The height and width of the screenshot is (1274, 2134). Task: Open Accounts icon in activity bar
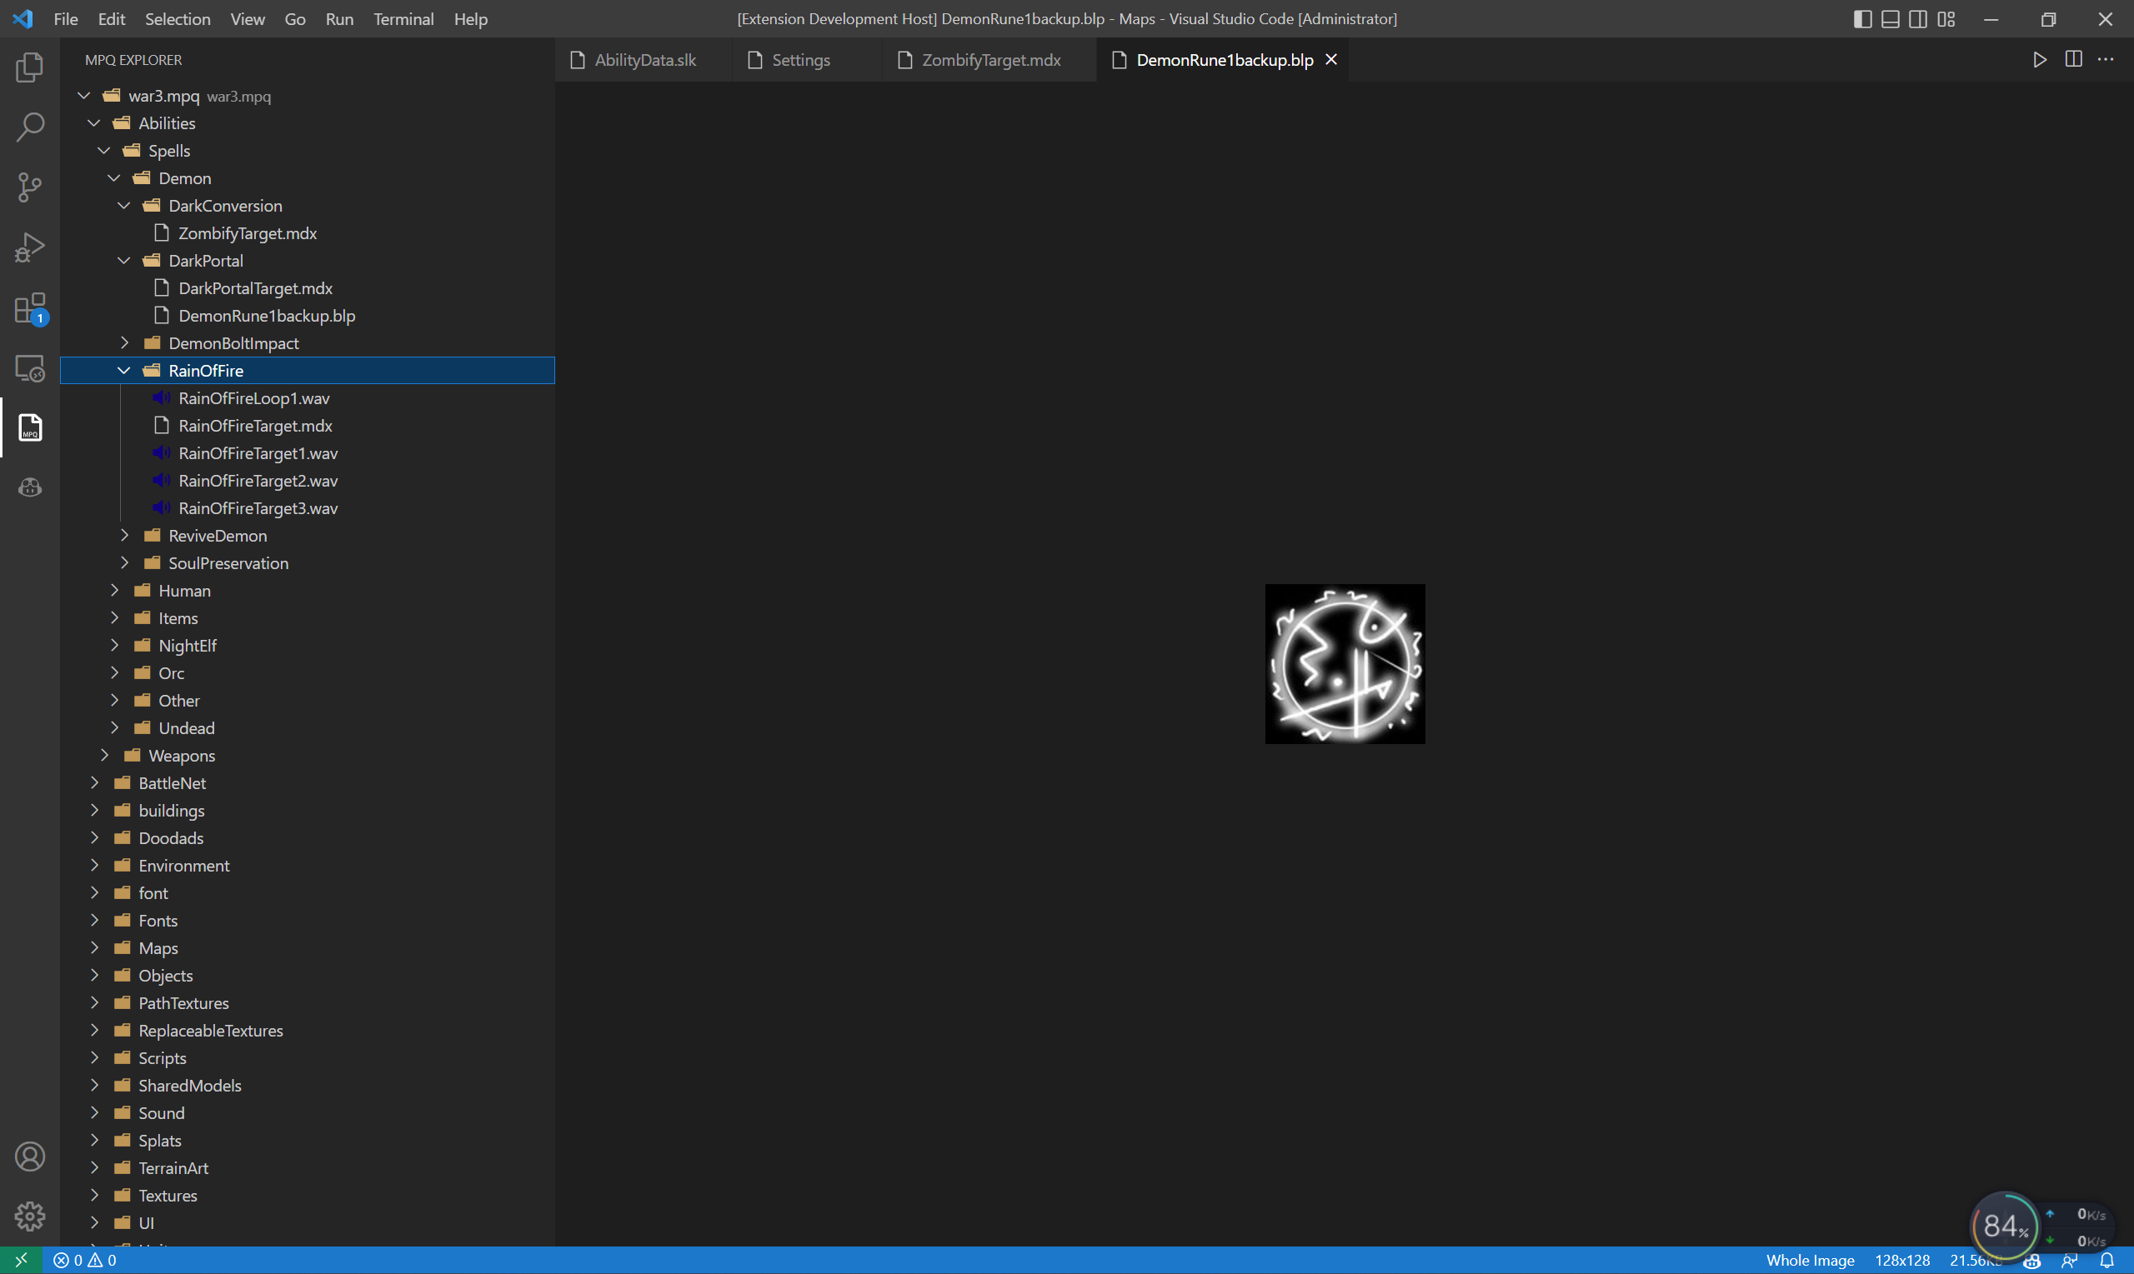pos(30,1157)
